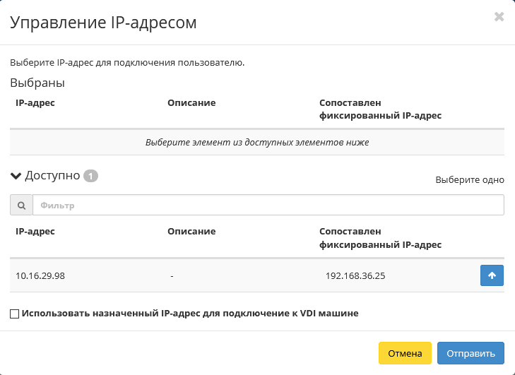This screenshot has height=375, width=515.
Task: Select the fixed IP 192.168.36.25 cell
Action: pyautogui.click(x=355, y=275)
